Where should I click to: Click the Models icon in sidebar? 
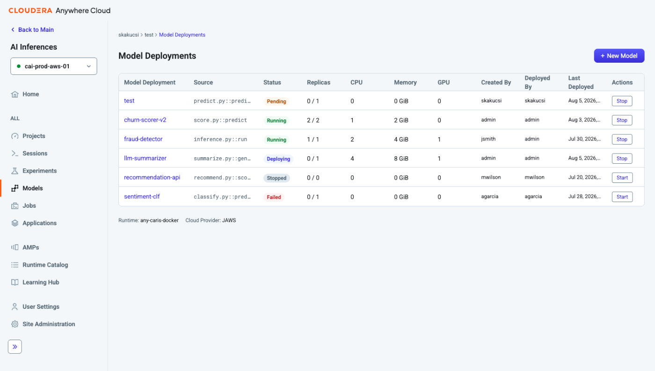click(15, 188)
